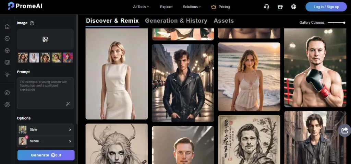This screenshot has width=351, height=164.
Task: Open the man in suit portrait image
Action: pyautogui.click(x=183, y=145)
